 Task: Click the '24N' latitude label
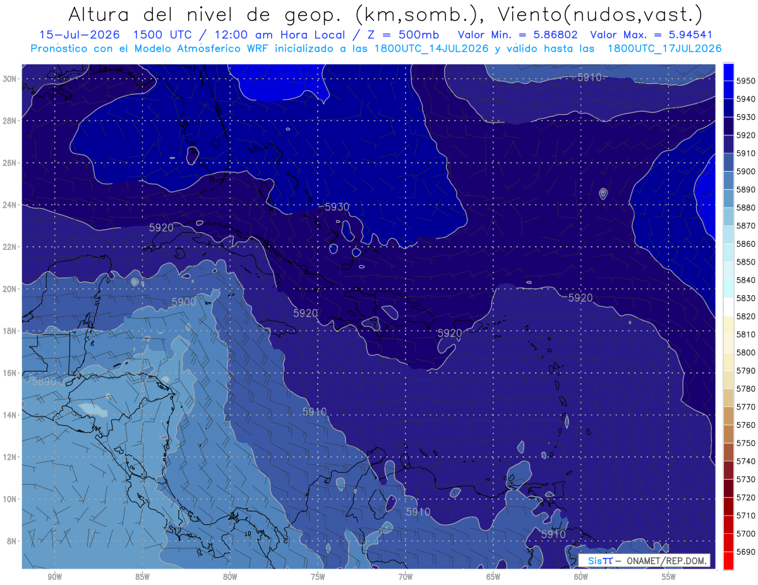pos(9,205)
